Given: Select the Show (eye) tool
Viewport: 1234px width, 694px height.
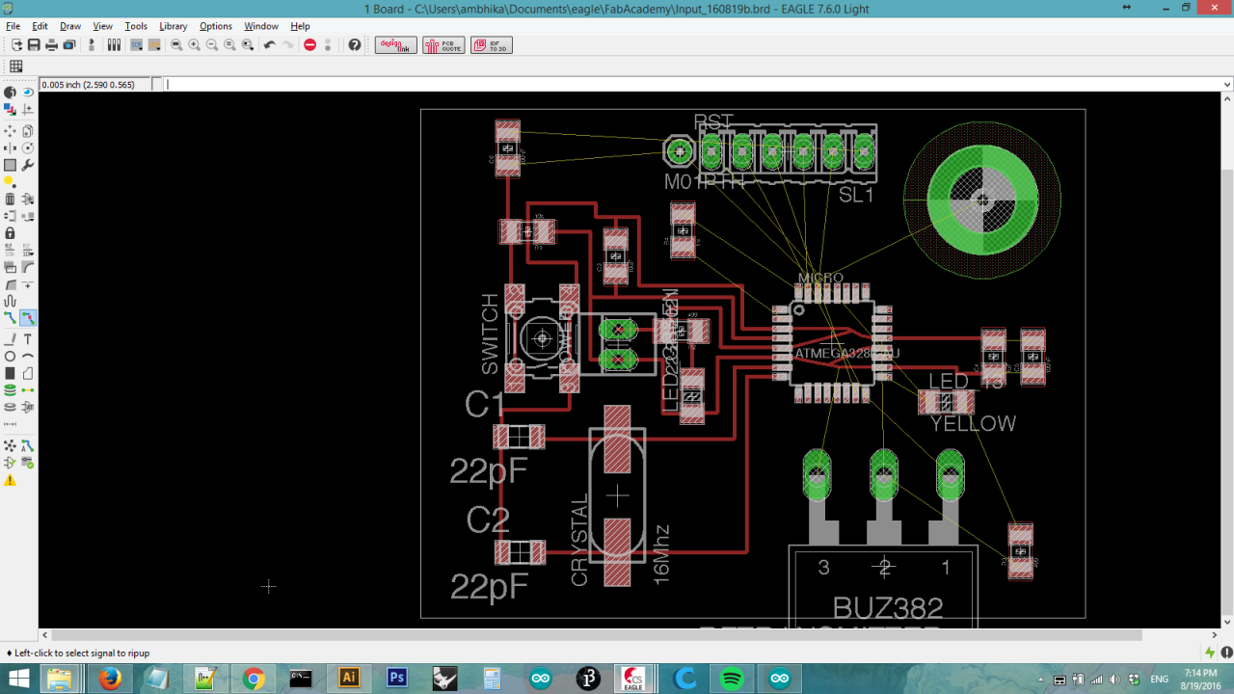Looking at the screenshot, I should tap(28, 92).
